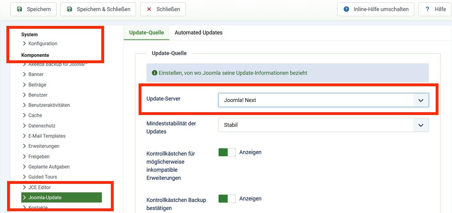Image resolution: width=452 pixels, height=213 pixels.
Task: Expand the Konfiguration entry under System
Action: pyautogui.click(x=43, y=43)
